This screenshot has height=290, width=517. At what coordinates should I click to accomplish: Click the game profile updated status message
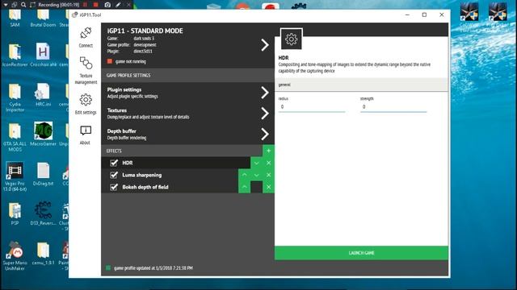pyautogui.click(x=153, y=268)
